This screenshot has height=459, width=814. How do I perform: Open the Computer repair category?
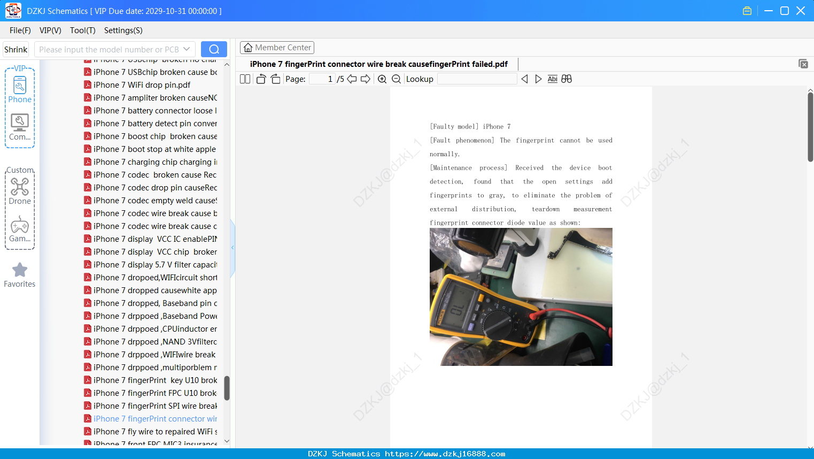[x=20, y=127]
